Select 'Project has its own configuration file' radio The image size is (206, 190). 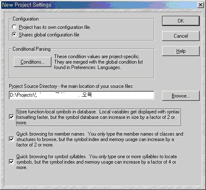(14, 27)
